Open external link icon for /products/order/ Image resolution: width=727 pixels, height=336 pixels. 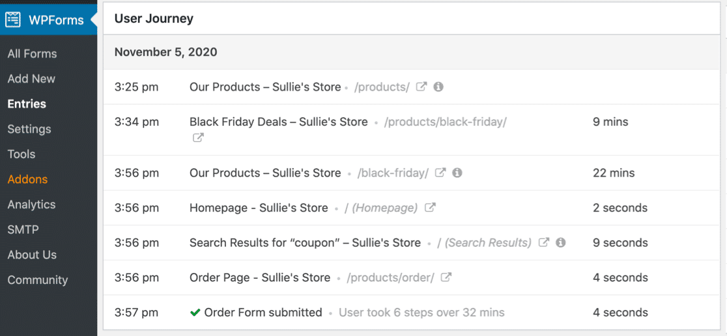[446, 277]
